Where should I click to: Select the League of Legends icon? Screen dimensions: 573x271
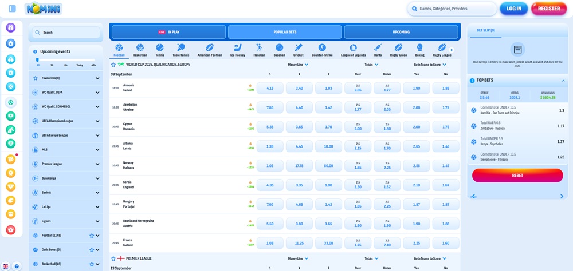353,48
